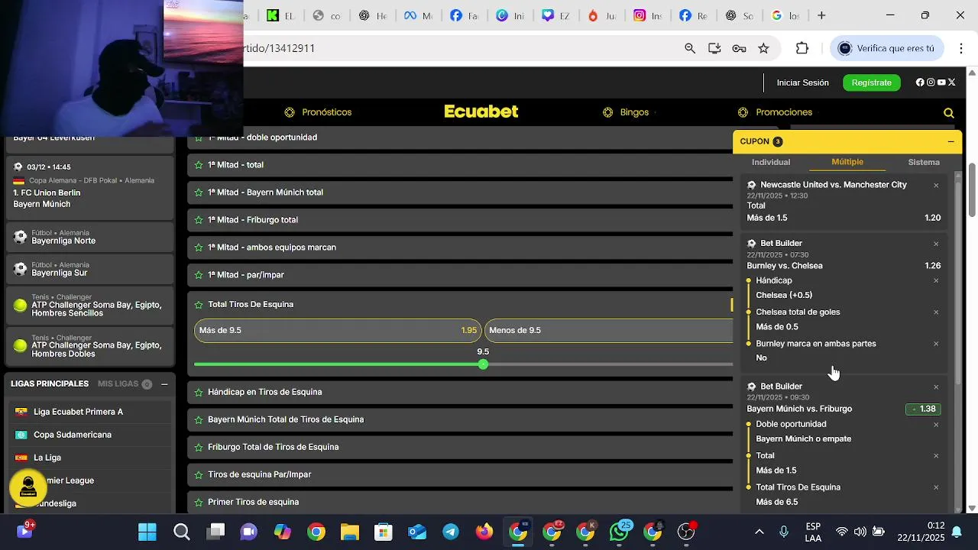Star the 1ª Mitad - par/impar market
Viewport: 978px width, 550px height.
(x=199, y=275)
